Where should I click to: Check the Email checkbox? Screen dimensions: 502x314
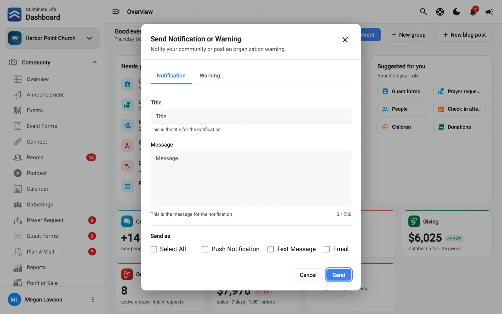327,249
